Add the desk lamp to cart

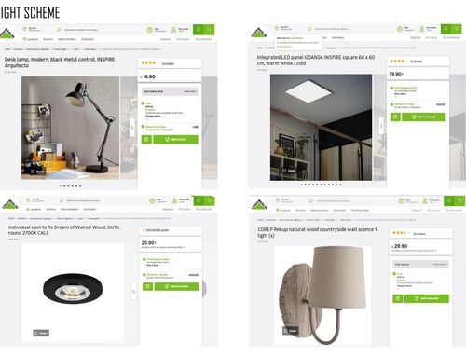click(x=175, y=140)
